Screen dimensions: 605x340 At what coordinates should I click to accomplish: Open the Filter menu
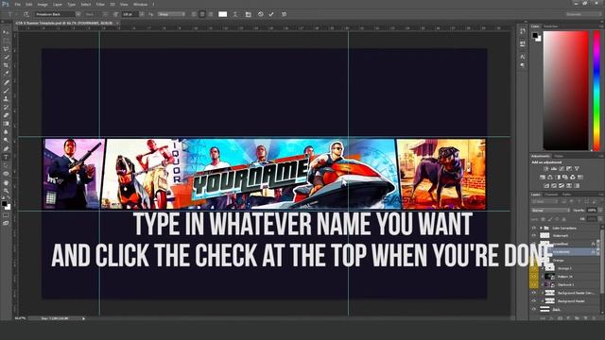pyautogui.click(x=100, y=5)
